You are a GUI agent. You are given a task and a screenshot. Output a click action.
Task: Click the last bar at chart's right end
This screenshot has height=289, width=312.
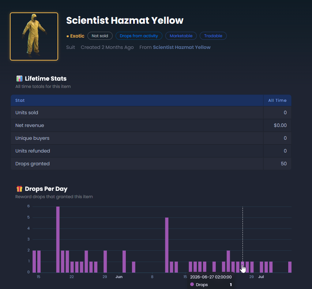click(x=290, y=267)
